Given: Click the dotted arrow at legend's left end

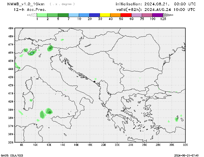Looking at the screenshot, I should pyautogui.click(x=32, y=15).
